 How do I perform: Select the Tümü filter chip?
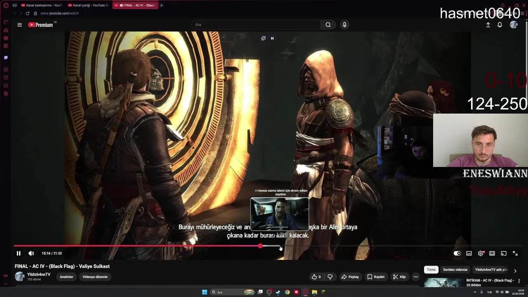[x=431, y=270]
